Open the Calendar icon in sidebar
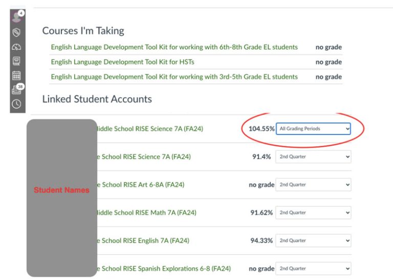The height and width of the screenshot is (279, 393). (16, 75)
